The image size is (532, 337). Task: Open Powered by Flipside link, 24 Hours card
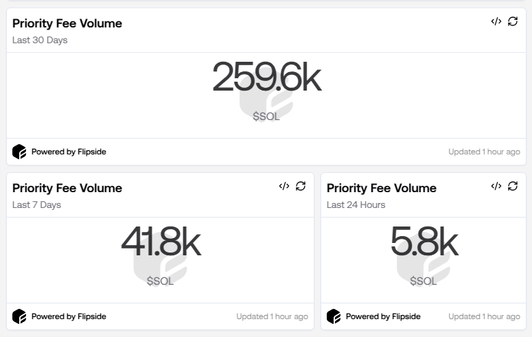tap(383, 316)
